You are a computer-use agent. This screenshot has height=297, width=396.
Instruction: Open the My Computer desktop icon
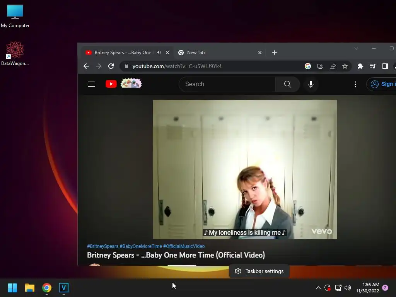pyautogui.click(x=15, y=15)
